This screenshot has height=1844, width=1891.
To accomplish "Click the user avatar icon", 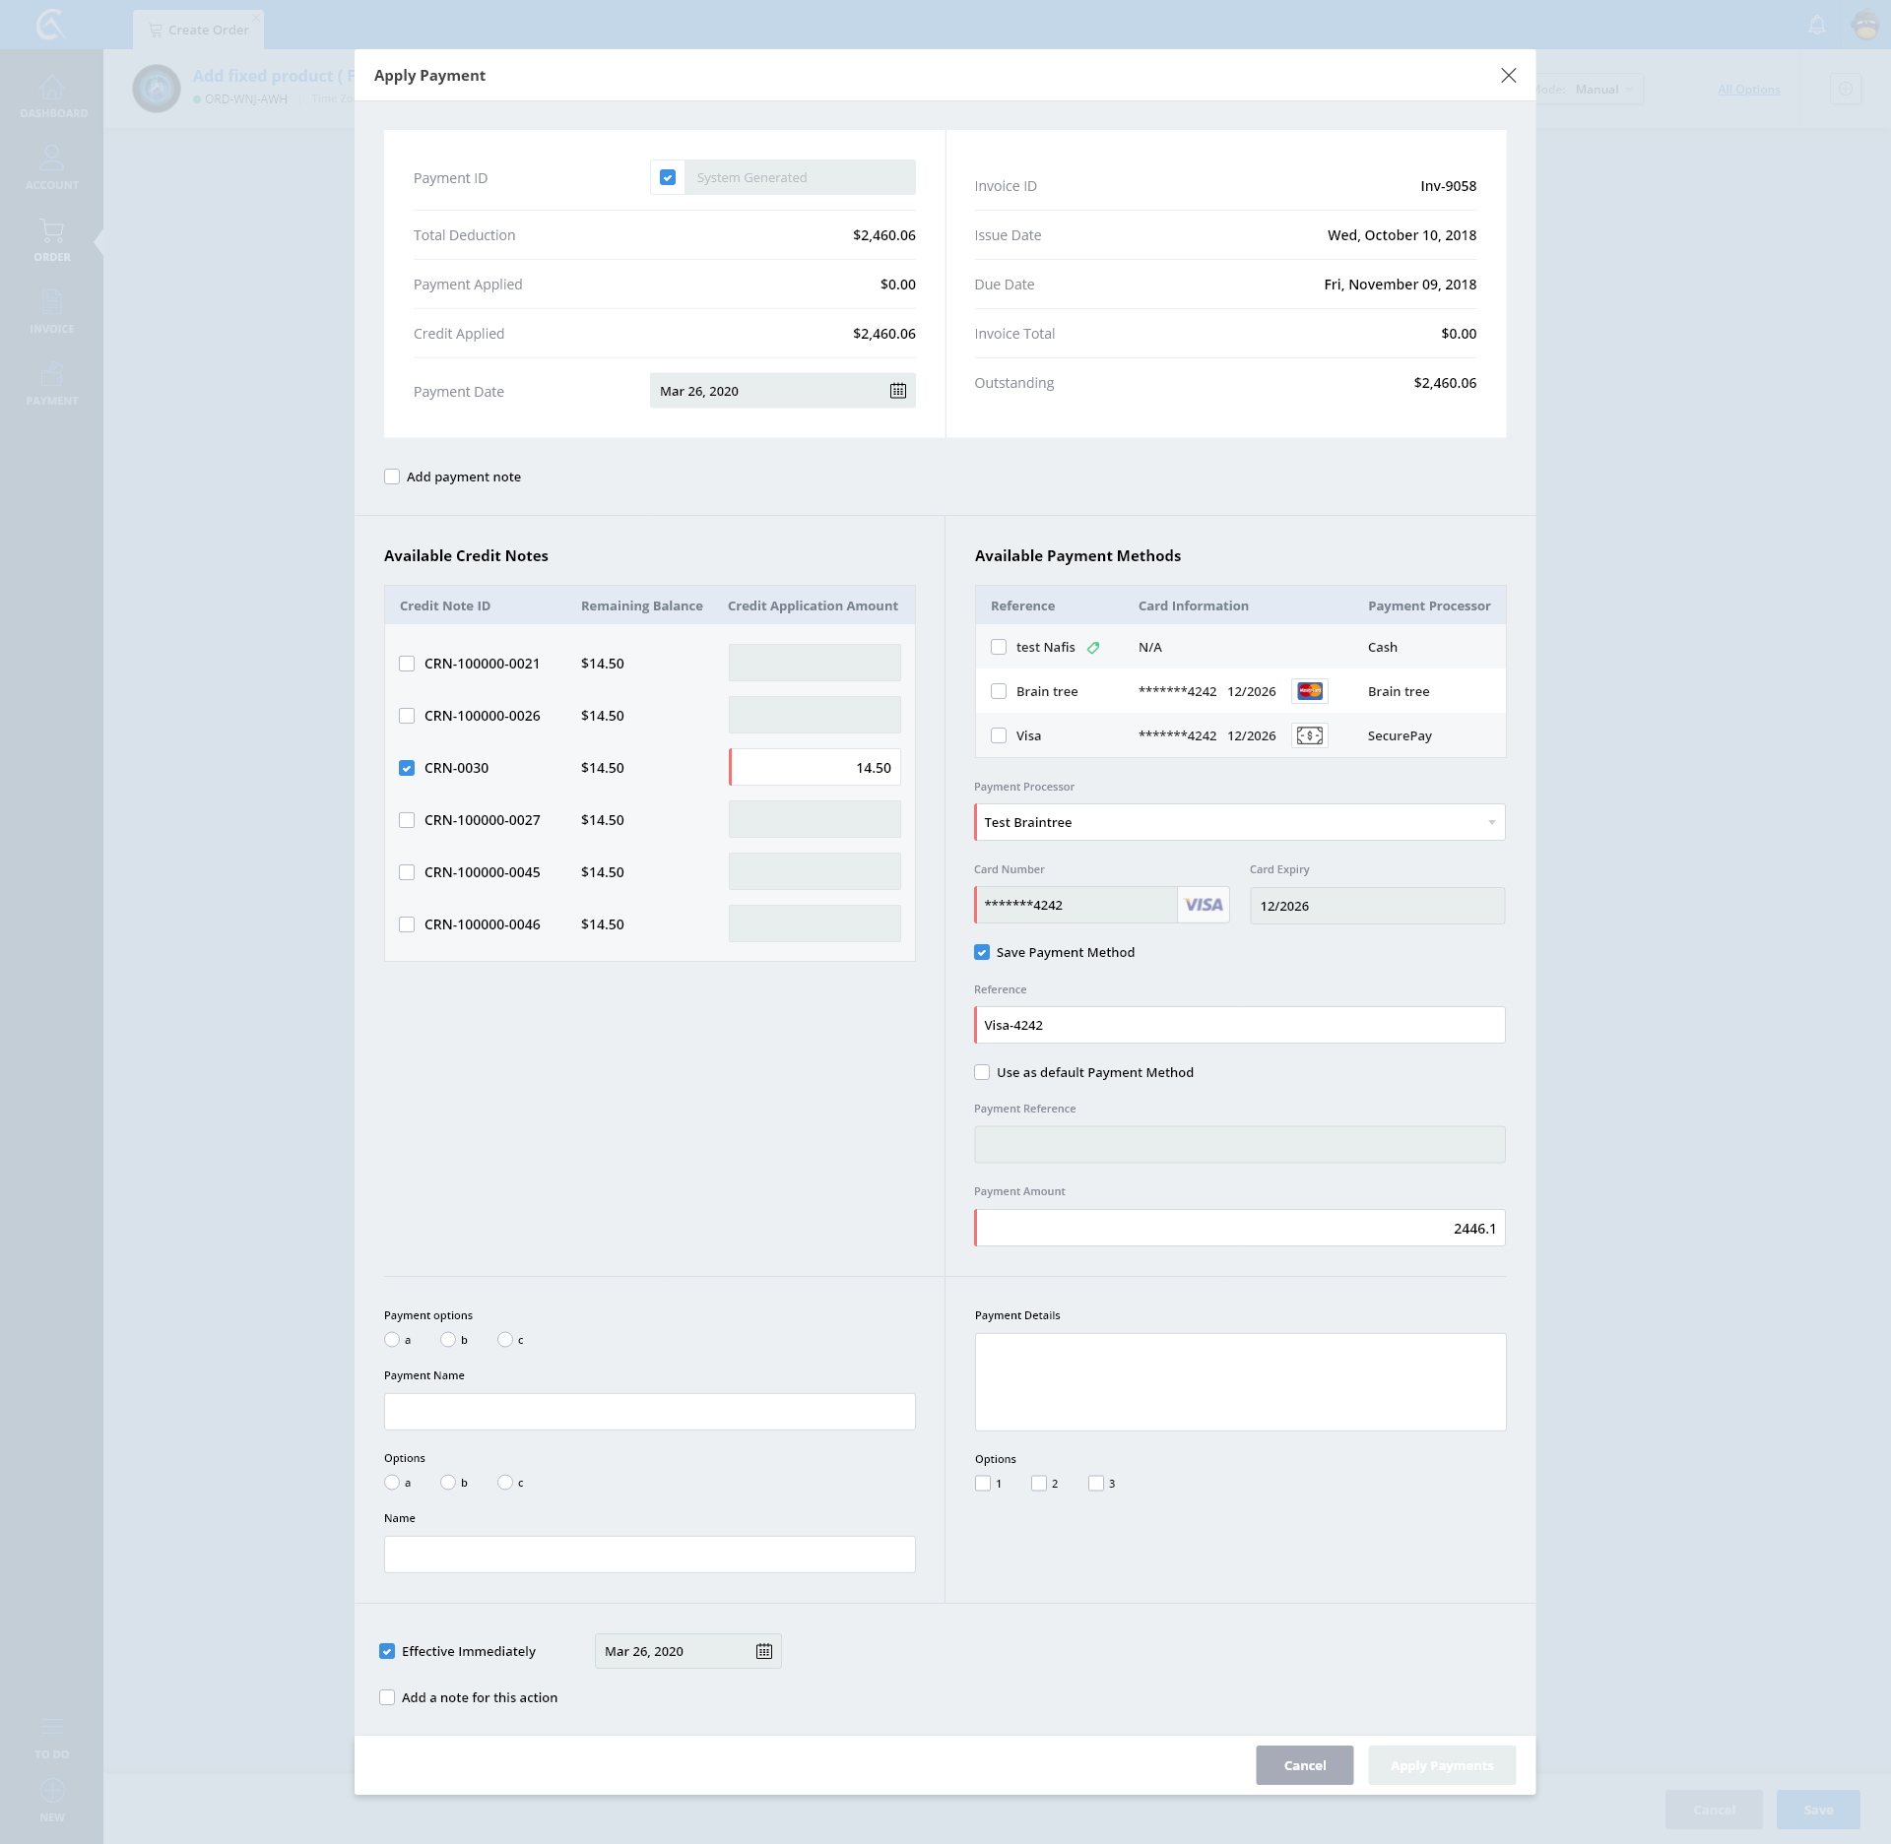I will [x=1865, y=25].
